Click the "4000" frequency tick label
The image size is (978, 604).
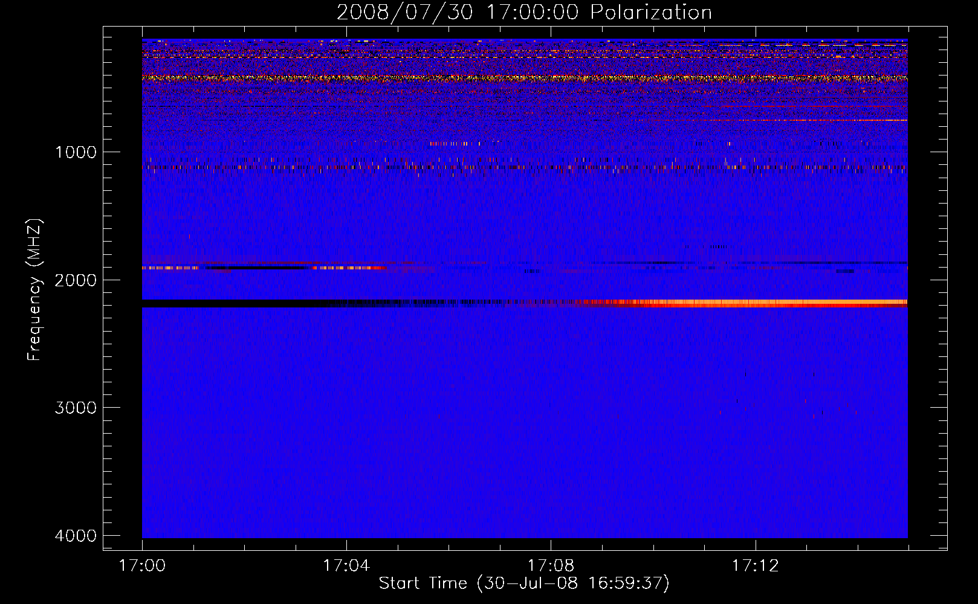(76, 536)
